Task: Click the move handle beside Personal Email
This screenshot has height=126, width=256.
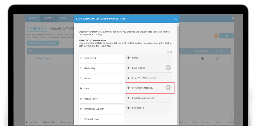Action: [x=81, y=119]
